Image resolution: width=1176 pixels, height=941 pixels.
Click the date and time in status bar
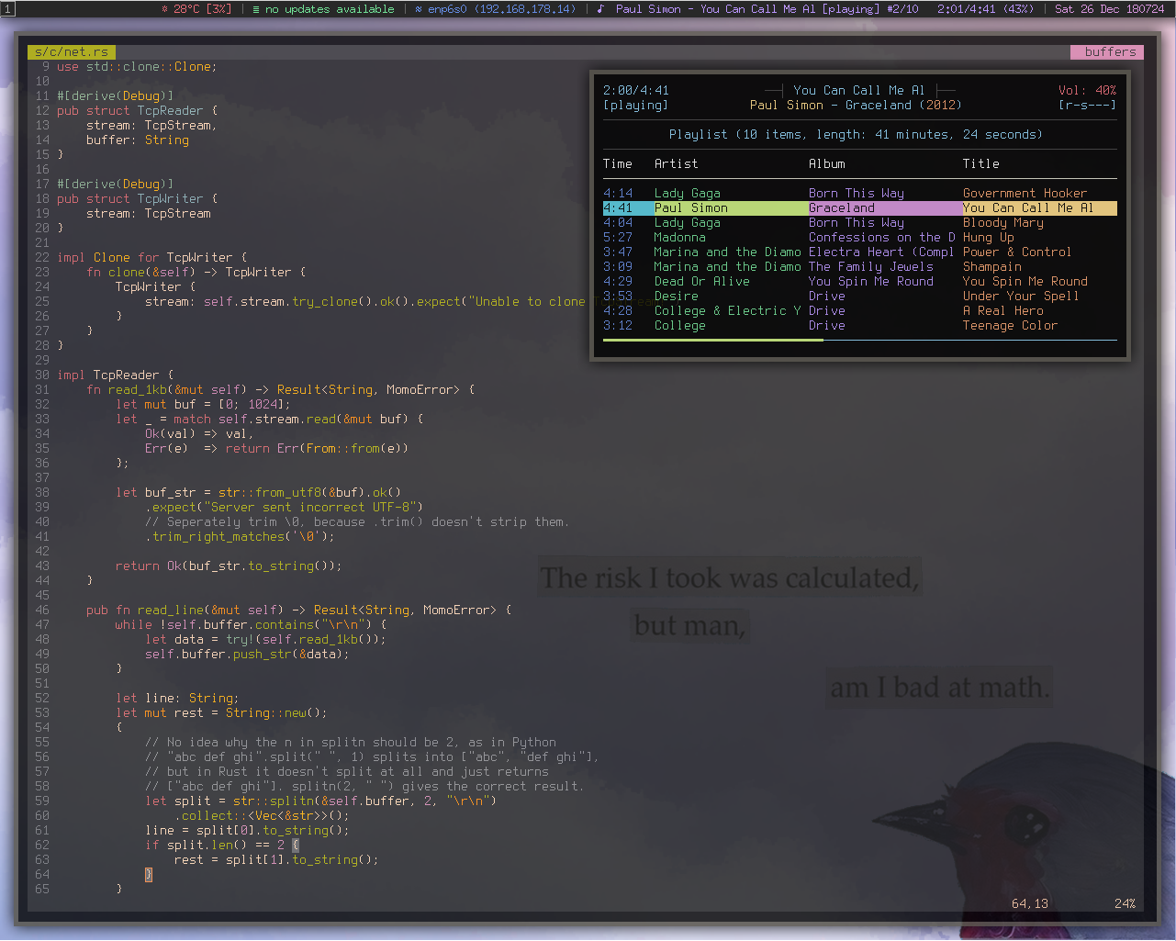1109,9
